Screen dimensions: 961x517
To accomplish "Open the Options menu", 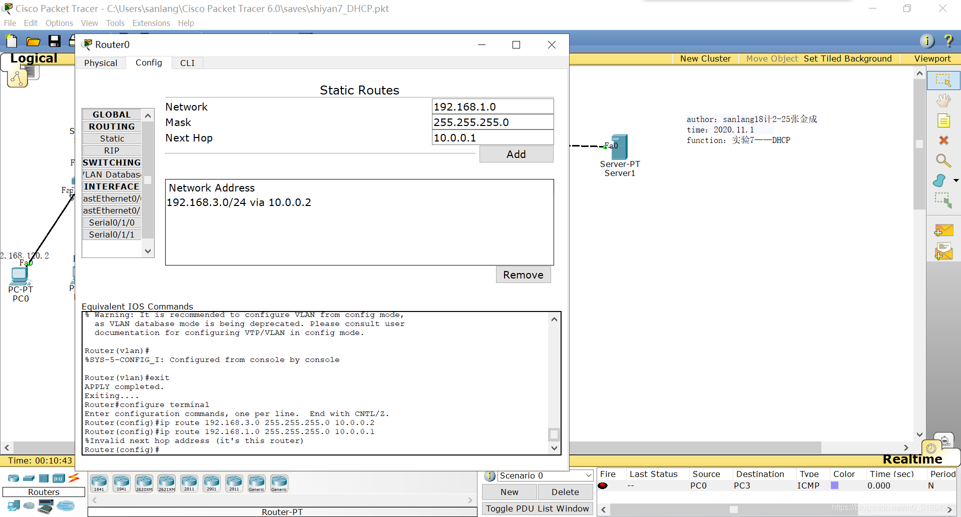I will [x=59, y=23].
